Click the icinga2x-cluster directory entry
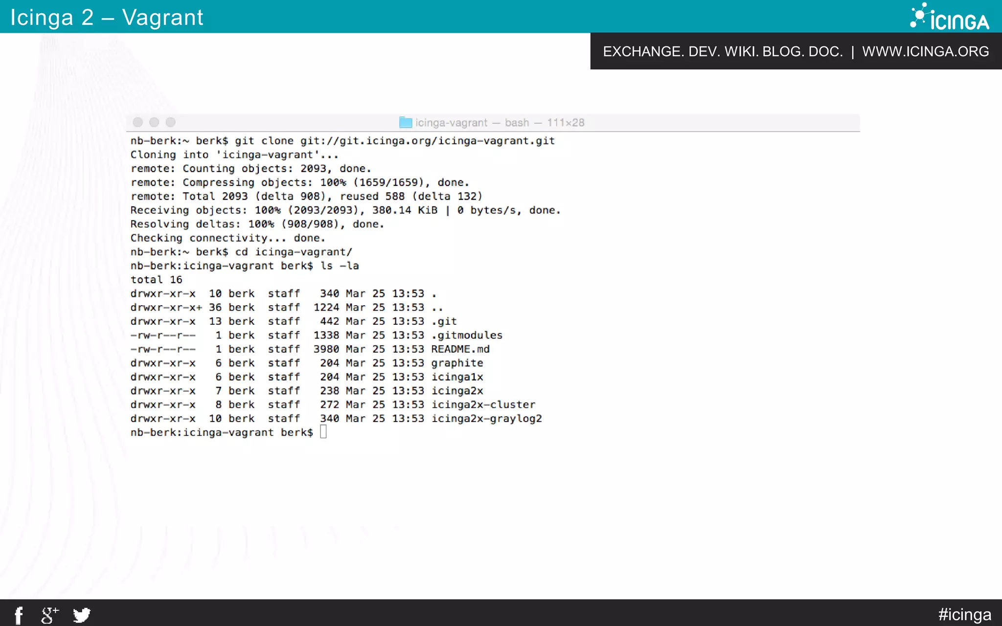The height and width of the screenshot is (626, 1002). 483,405
